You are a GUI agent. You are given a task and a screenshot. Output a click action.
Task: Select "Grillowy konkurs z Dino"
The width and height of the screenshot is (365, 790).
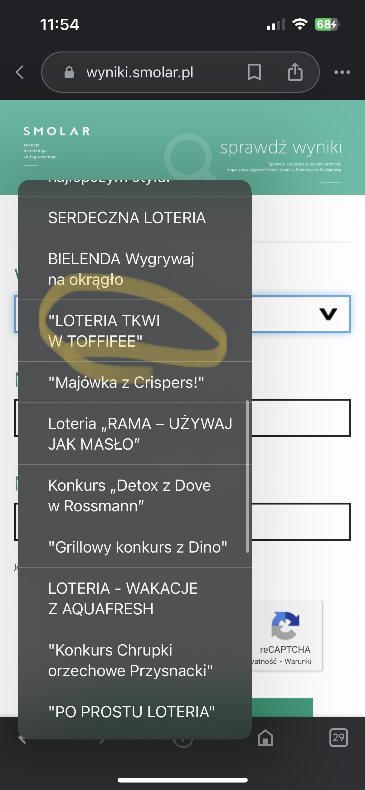(x=138, y=547)
